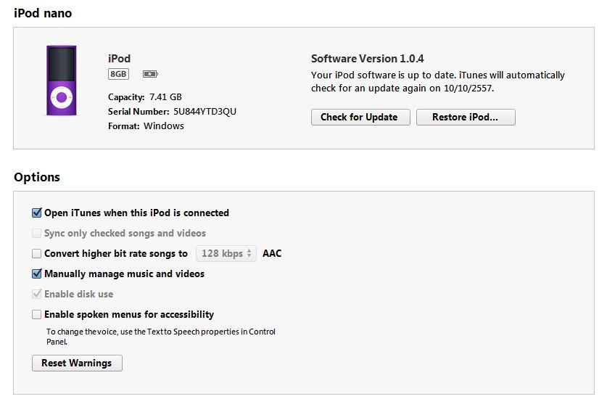Click the purple iPod nano device image

point(62,81)
